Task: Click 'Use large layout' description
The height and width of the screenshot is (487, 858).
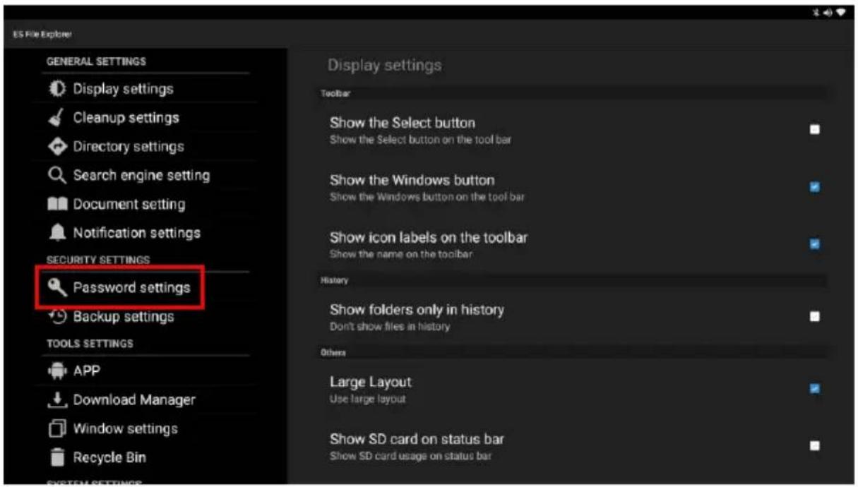Action: coord(368,399)
